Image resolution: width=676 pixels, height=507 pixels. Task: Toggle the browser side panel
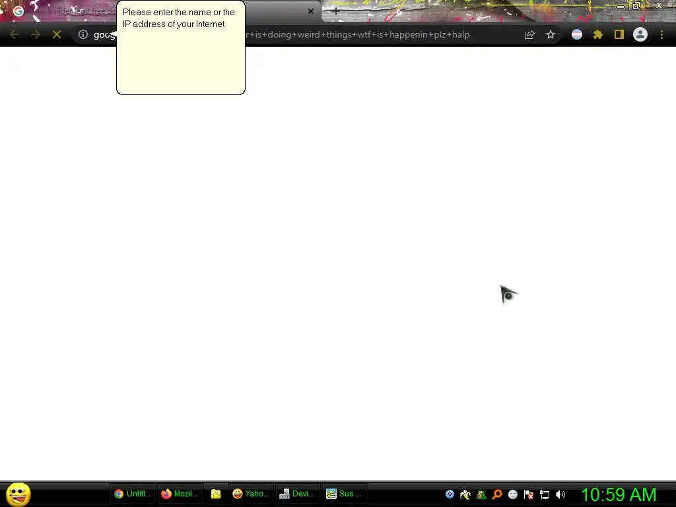(x=619, y=34)
